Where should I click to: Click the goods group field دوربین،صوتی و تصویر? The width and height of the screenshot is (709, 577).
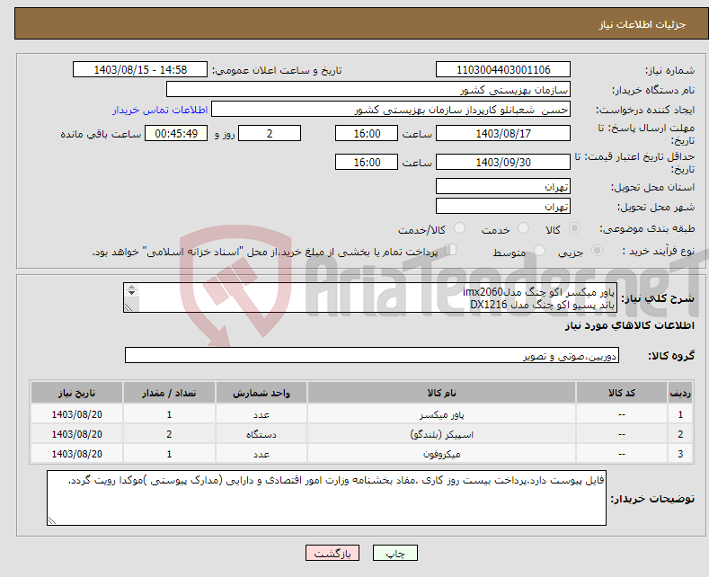coord(372,355)
